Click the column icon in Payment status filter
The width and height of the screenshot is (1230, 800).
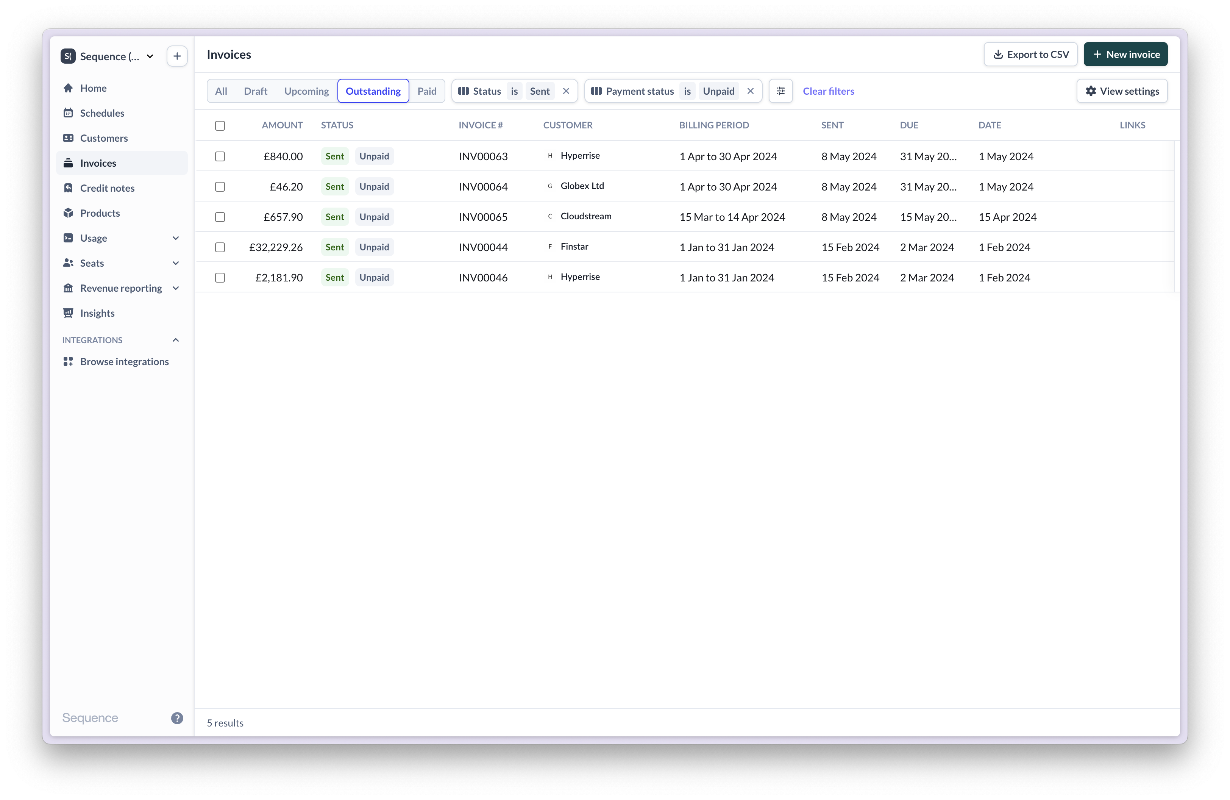[x=596, y=91]
